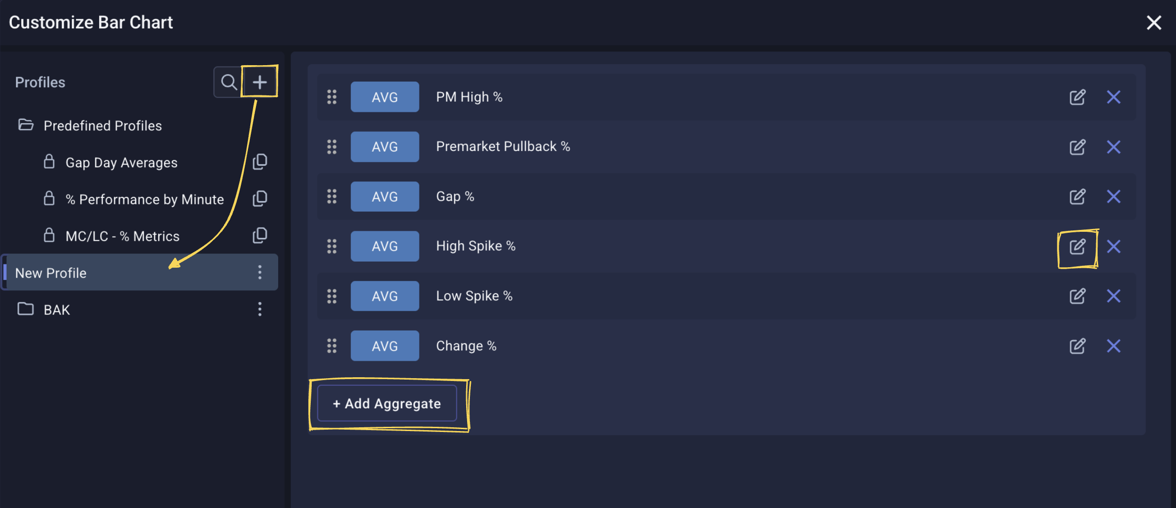The image size is (1176, 508).
Task: Remove the Premarket Pullback % aggregate
Action: tap(1113, 147)
